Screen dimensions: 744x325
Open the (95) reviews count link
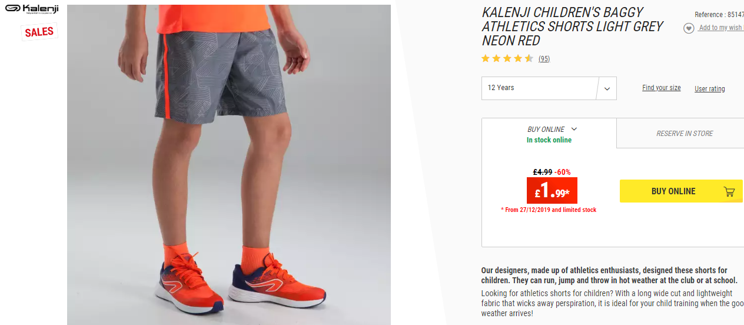point(544,59)
